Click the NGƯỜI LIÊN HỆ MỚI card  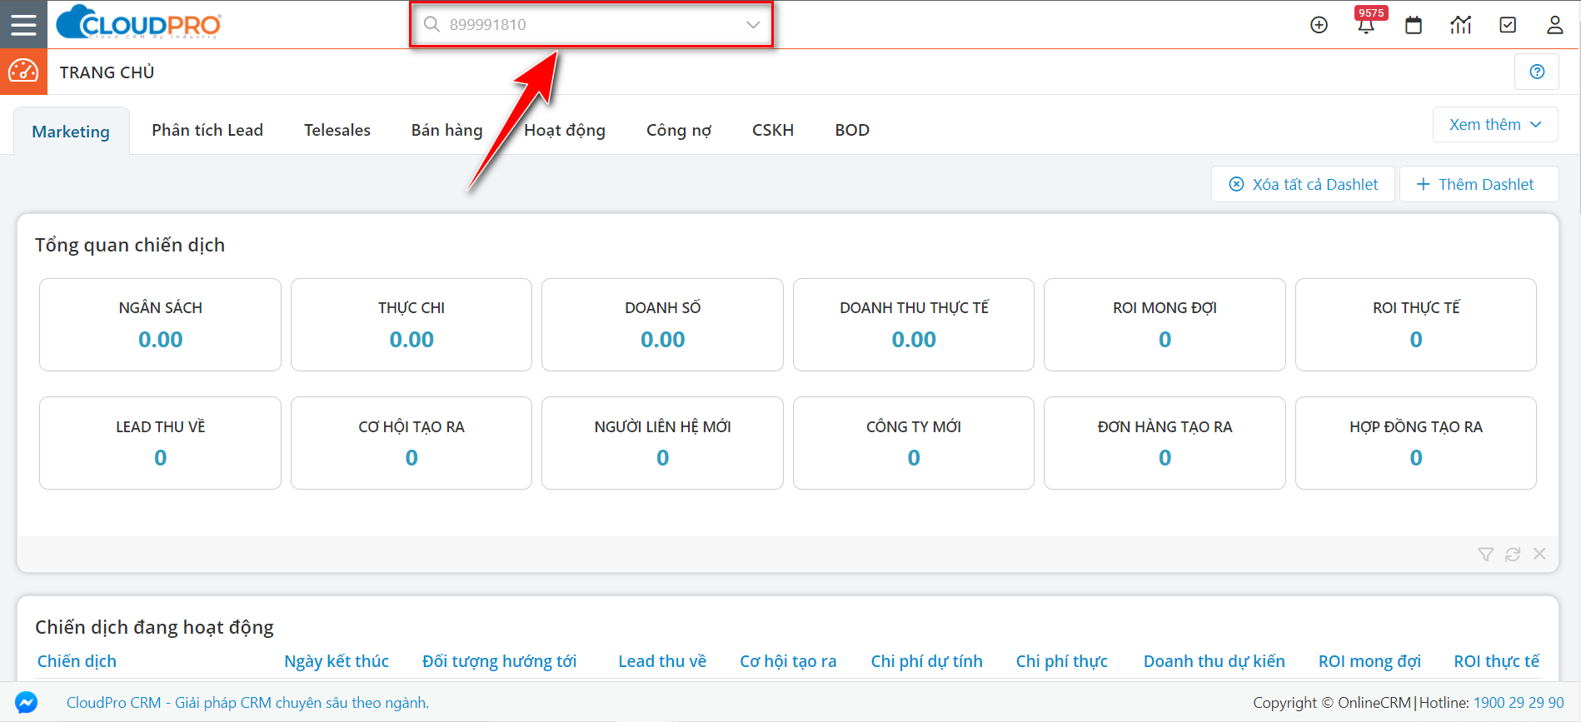pos(662,443)
